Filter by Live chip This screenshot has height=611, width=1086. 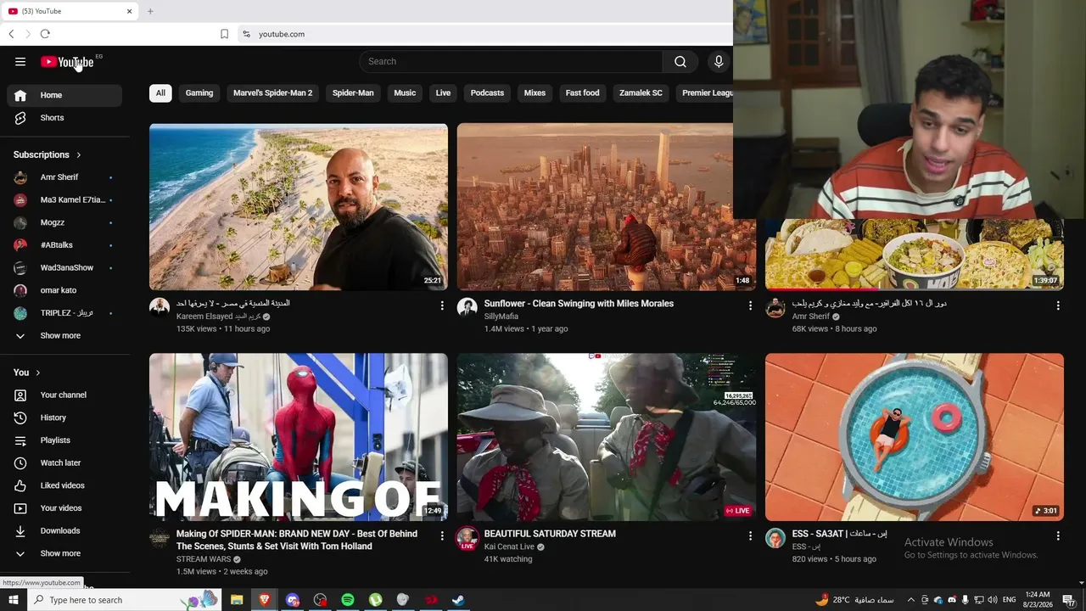tap(443, 93)
